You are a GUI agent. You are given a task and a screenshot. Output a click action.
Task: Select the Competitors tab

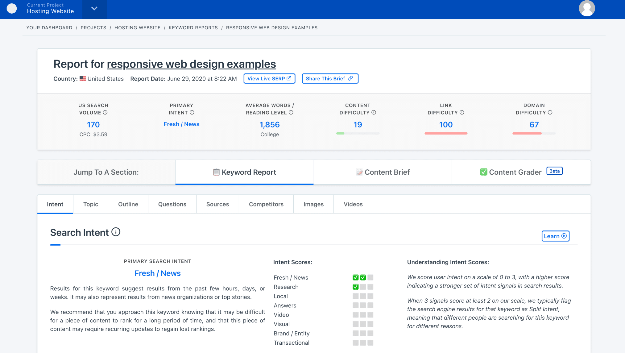coord(266,204)
